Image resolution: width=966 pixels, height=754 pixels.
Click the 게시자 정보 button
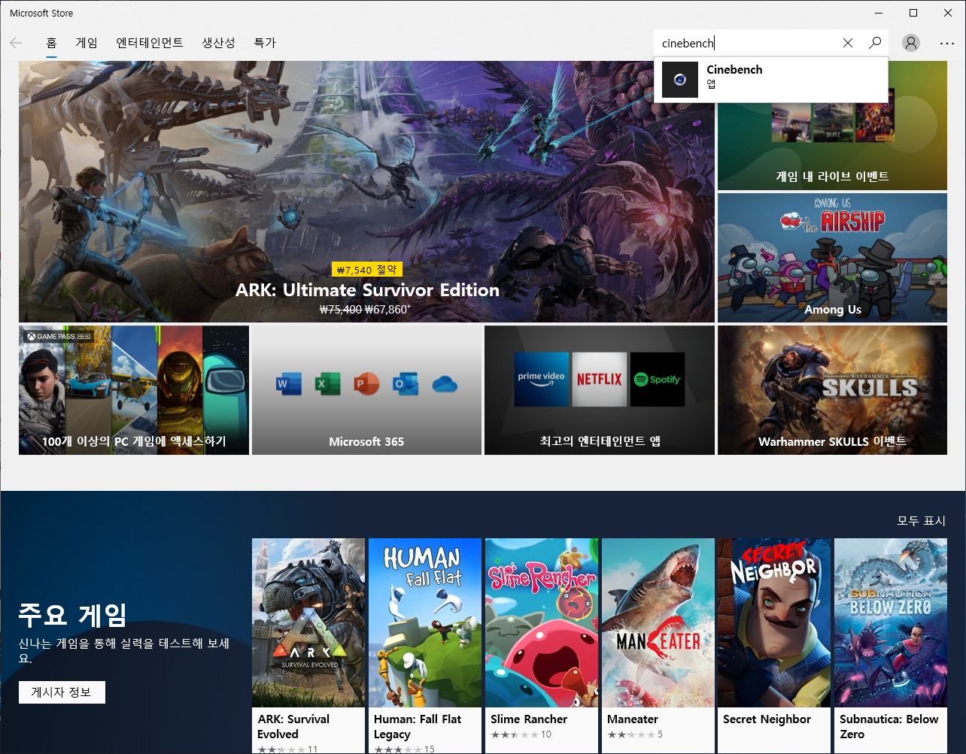coord(62,692)
